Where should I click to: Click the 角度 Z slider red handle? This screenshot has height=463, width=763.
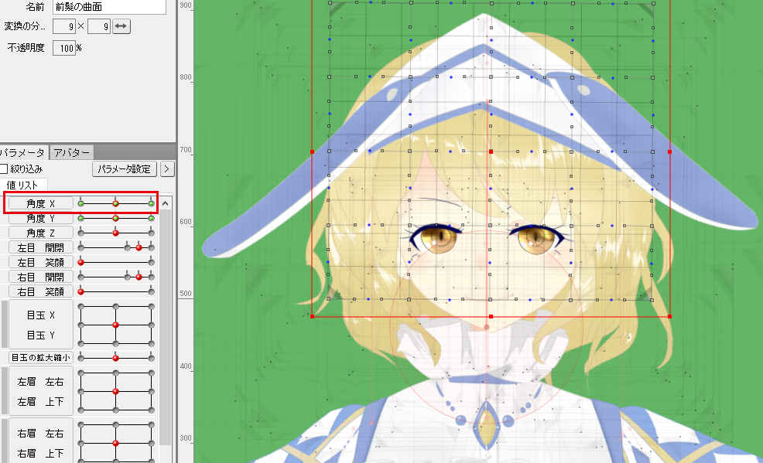pos(115,233)
